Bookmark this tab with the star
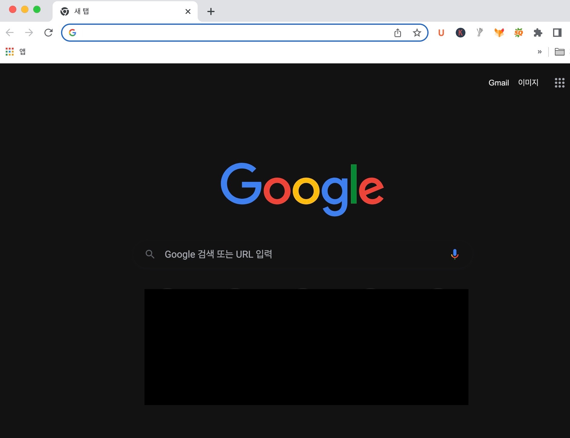Screen dimensions: 570x438 (x=417, y=33)
